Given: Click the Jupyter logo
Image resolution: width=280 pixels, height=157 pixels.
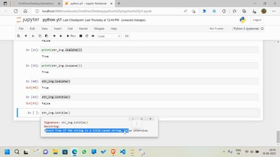Looking at the screenshot, I should [28, 20].
